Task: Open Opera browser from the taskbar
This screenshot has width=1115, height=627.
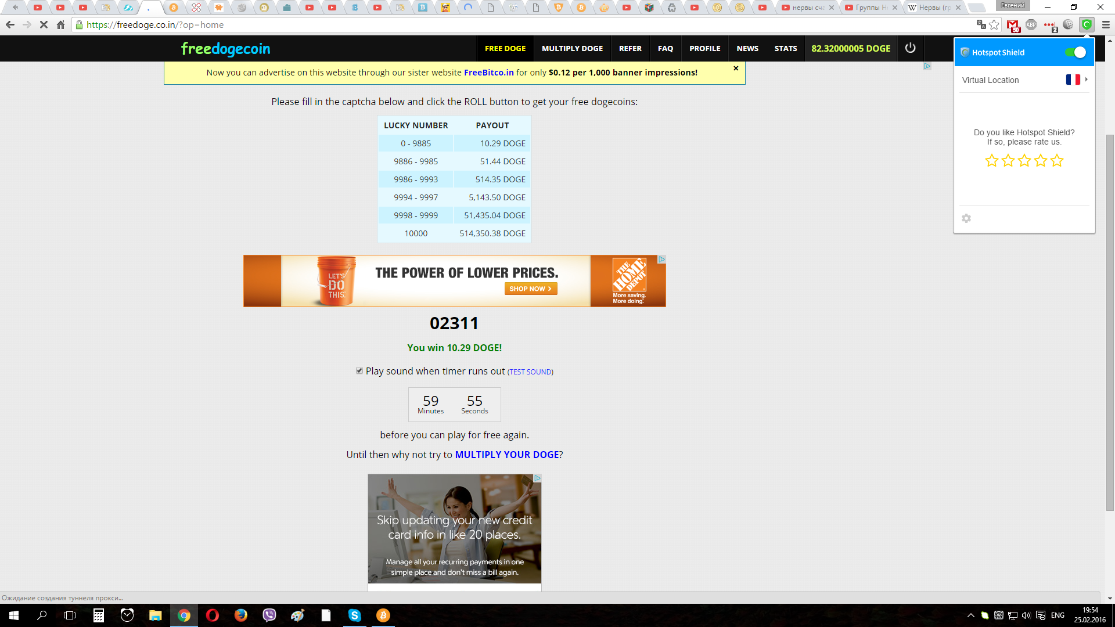Action: (213, 615)
